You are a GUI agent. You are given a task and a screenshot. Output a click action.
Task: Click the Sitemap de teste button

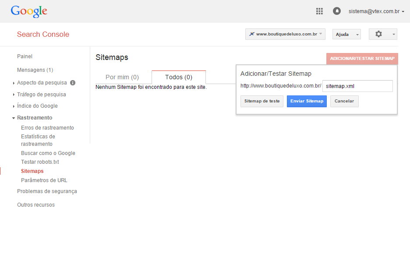(x=262, y=101)
